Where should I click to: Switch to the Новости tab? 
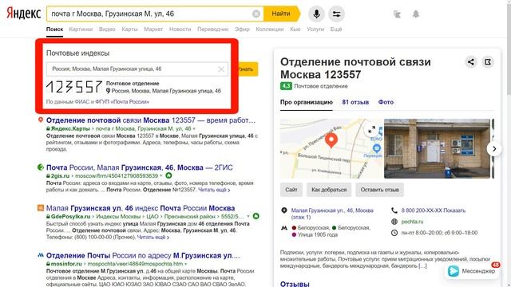pos(180,29)
